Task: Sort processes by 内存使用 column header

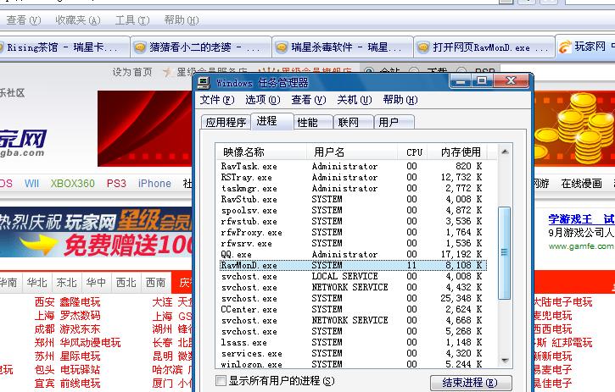Action: click(x=458, y=152)
